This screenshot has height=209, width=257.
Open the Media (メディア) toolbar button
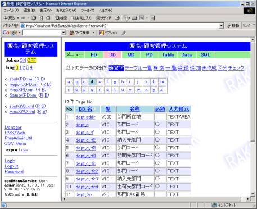pyautogui.click(x=103, y=18)
